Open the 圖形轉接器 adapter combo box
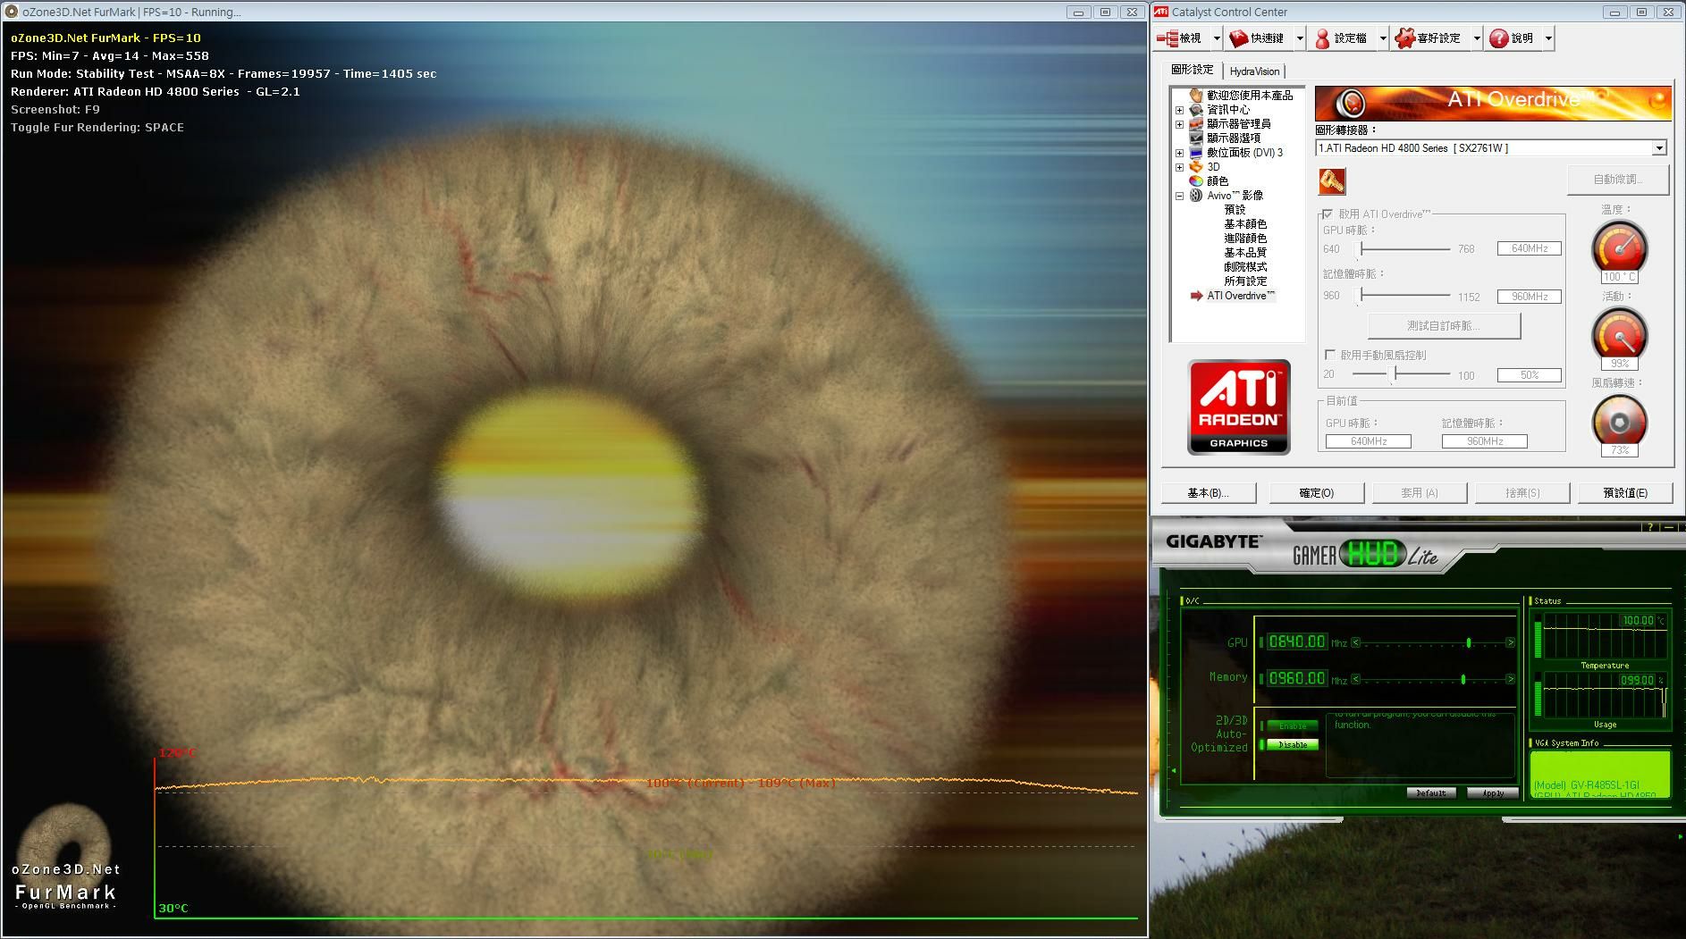Screen dimensions: 1686x939 point(1491,148)
